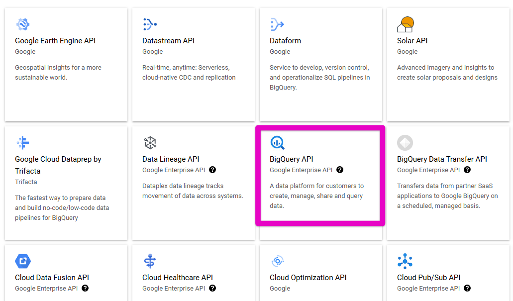Click 'Google' publisher under Earth Engine API
The width and height of the screenshot is (513, 301).
tap(25, 52)
